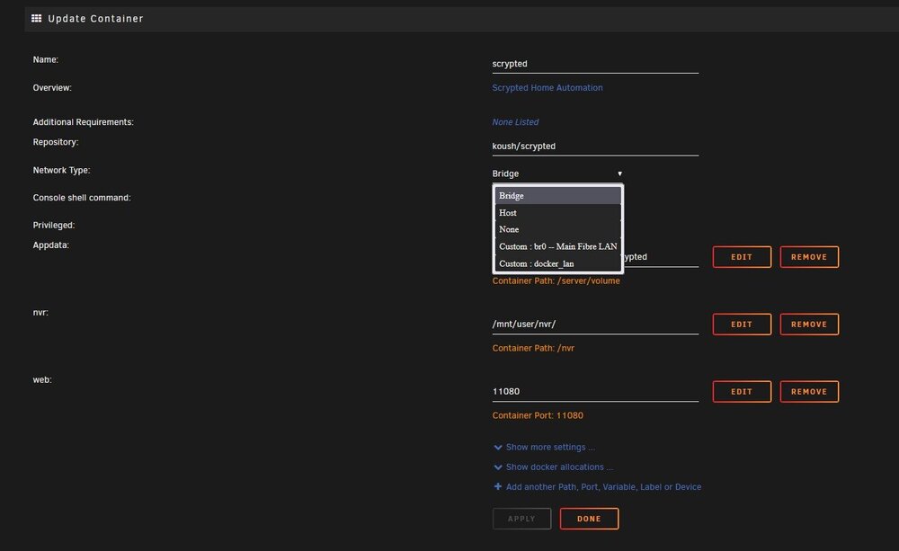This screenshot has height=551, width=899.
Task: Select Bridge in the network list
Action: tap(558, 196)
